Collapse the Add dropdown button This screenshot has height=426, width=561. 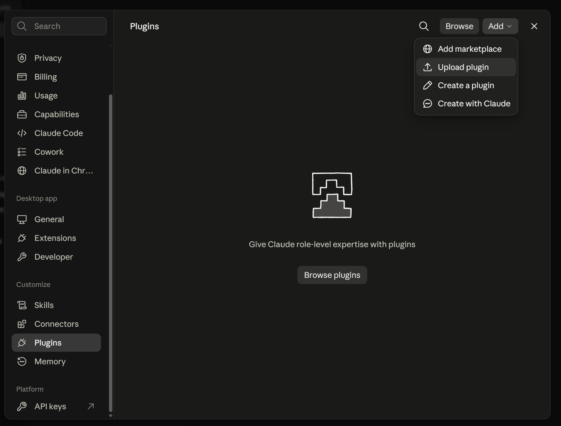click(500, 26)
